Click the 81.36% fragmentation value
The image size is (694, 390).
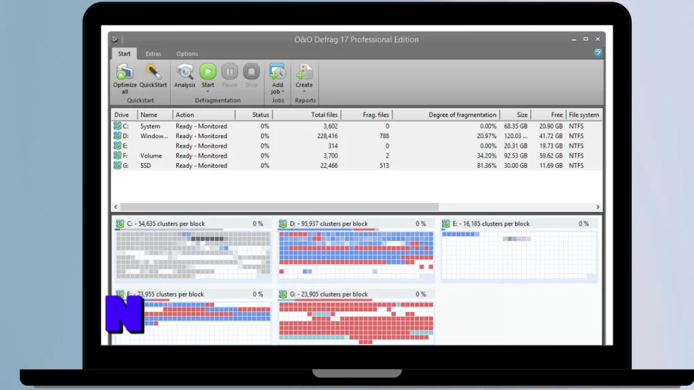487,165
